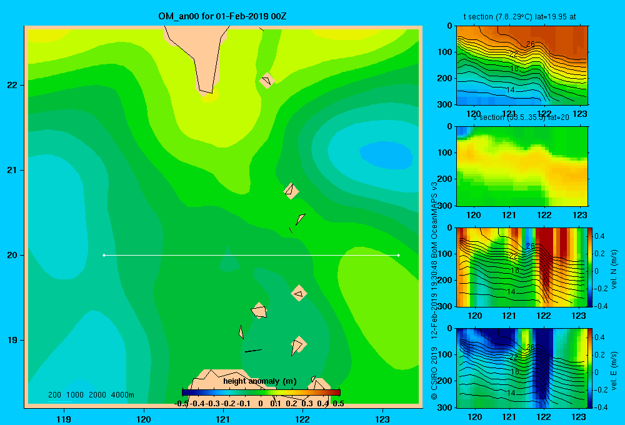Click the '0.5' tick on height anomaly scale
Screen dimensions: 625x425
coord(338,404)
